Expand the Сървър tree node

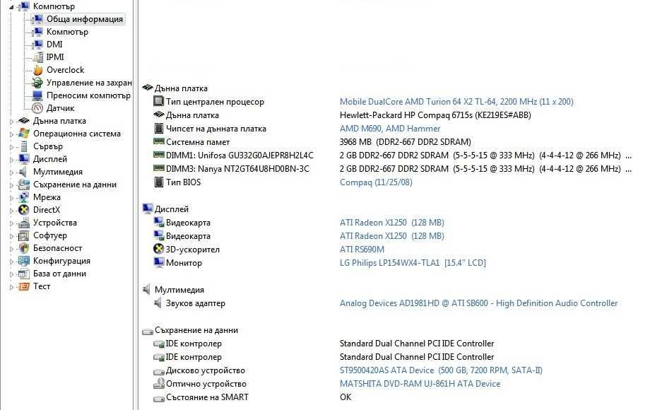11,147
